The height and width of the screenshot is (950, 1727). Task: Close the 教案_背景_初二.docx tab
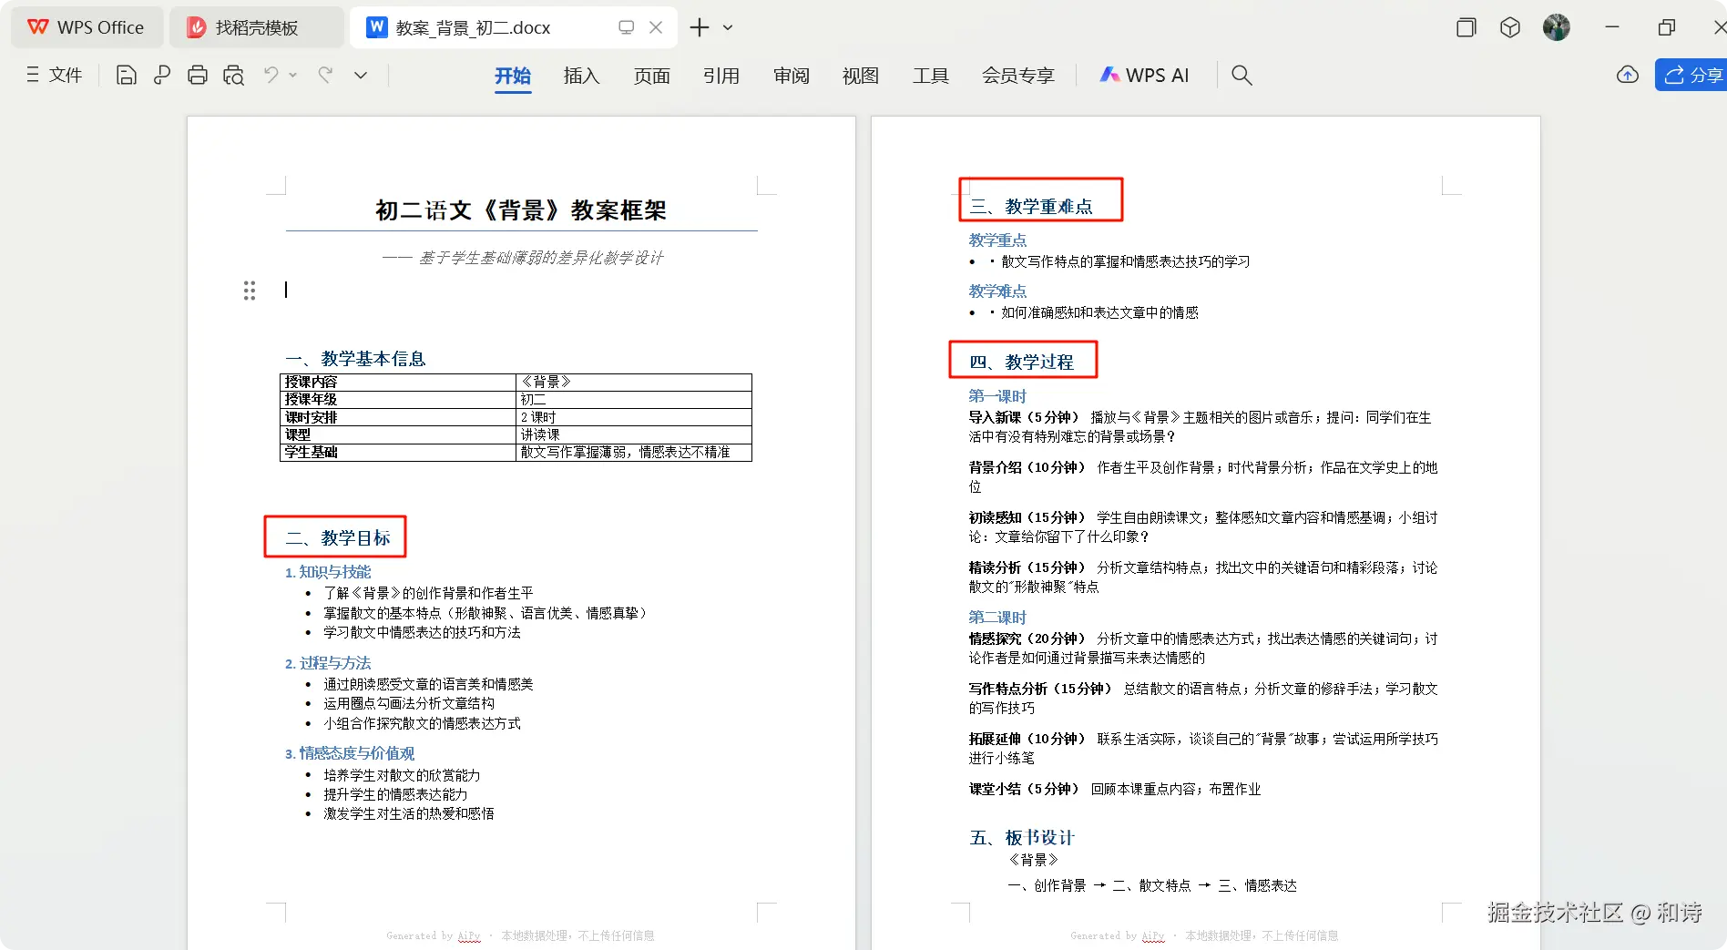(x=656, y=27)
